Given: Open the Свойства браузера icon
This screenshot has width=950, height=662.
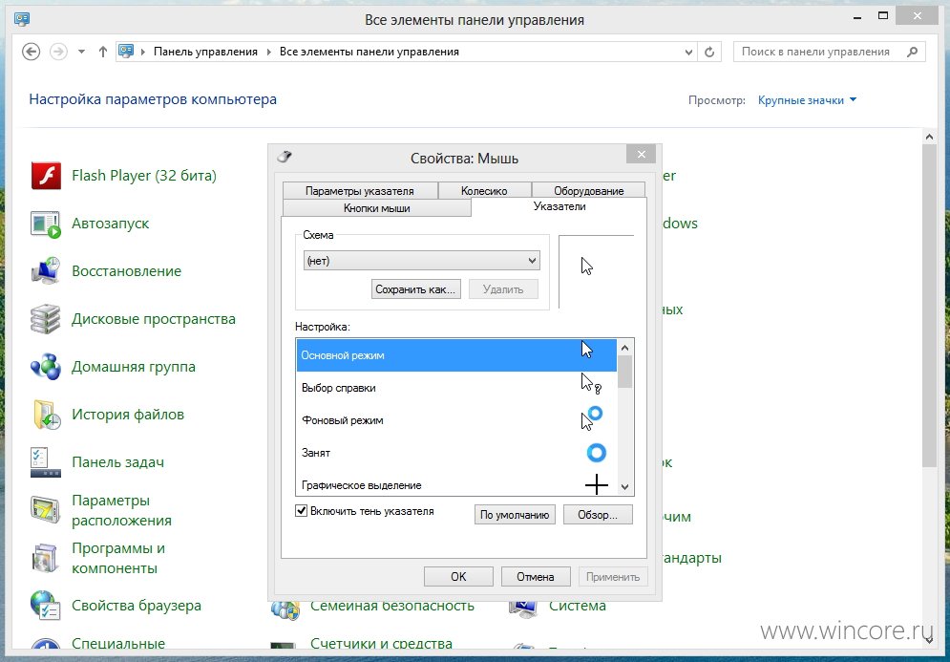Looking at the screenshot, I should click(x=46, y=605).
